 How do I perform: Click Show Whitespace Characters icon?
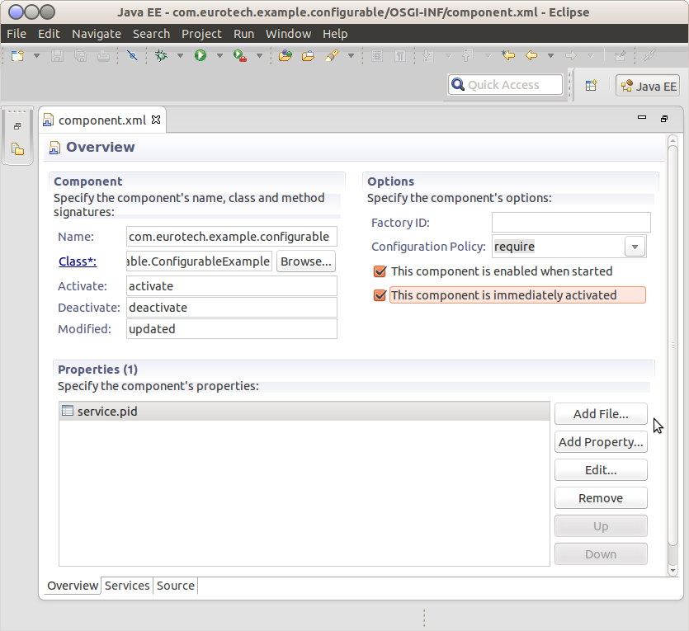coord(400,56)
